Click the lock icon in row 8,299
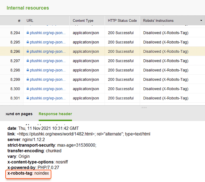The width and height of the screenshot is (205, 182). [28, 79]
